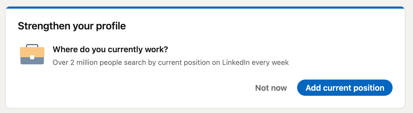Click the Over 2 million people subtext

171,63
